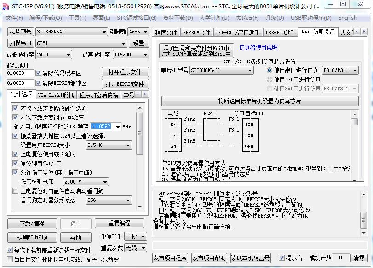Click 发布项目程序 button
Viewport: 373px width, 268px height.
click(x=170, y=258)
